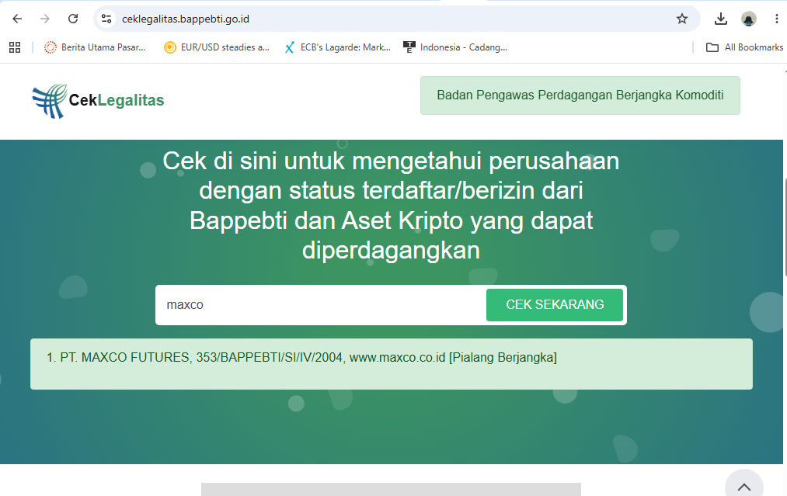Open the ECB's Lagarde bookmark
787x496 pixels.
pyautogui.click(x=337, y=47)
